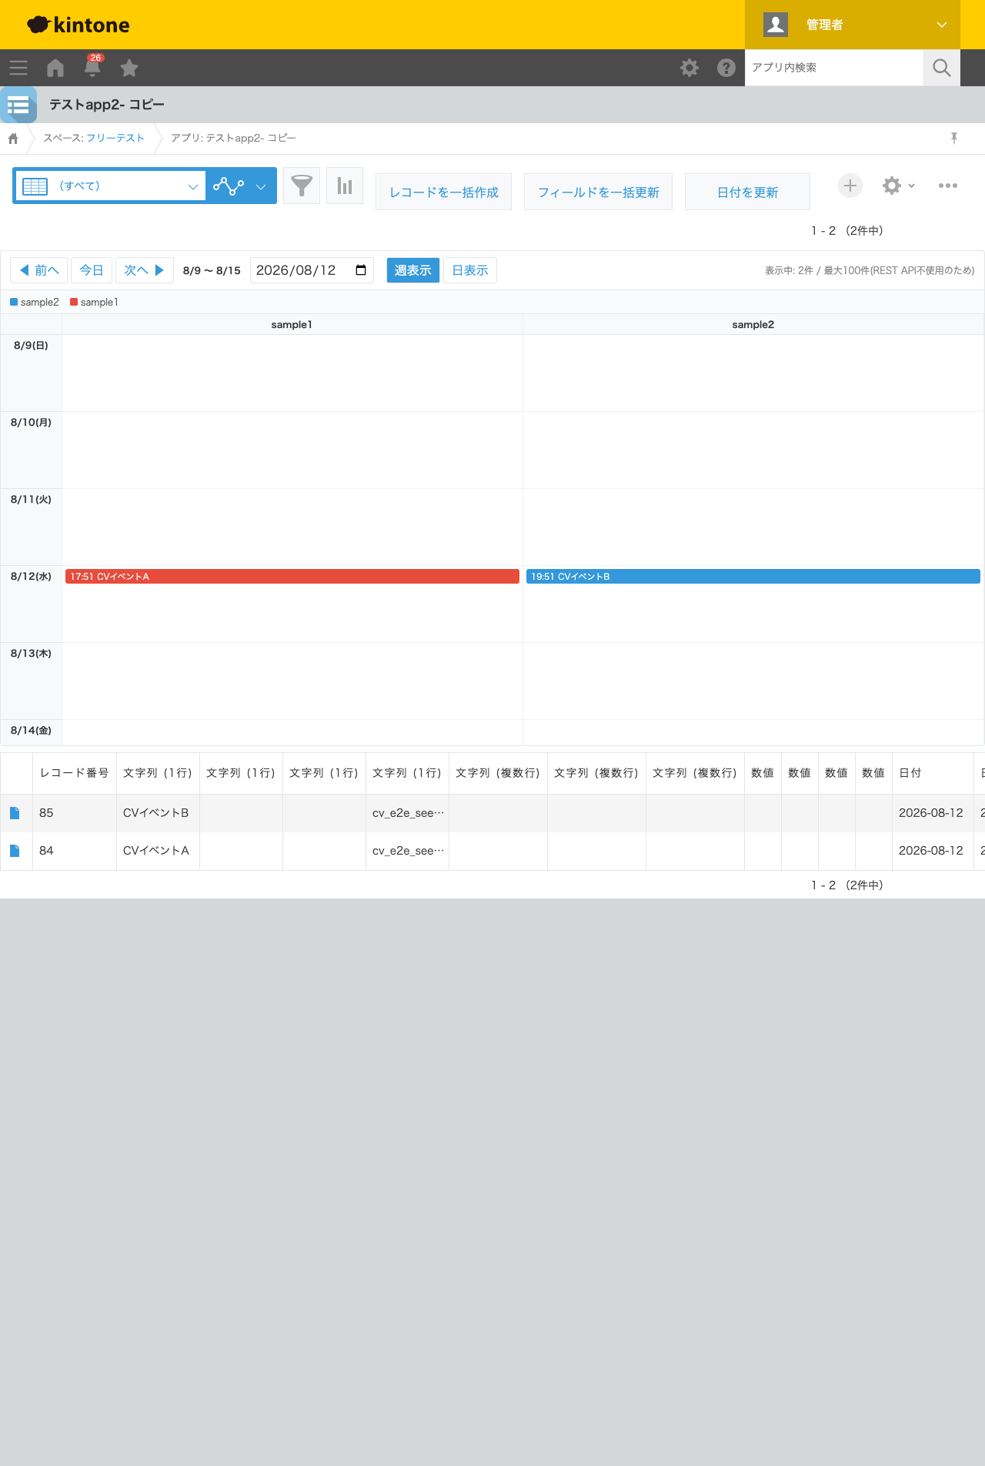Open the red 17:51 CVイベントA event
This screenshot has width=985, height=1466.
292,576
